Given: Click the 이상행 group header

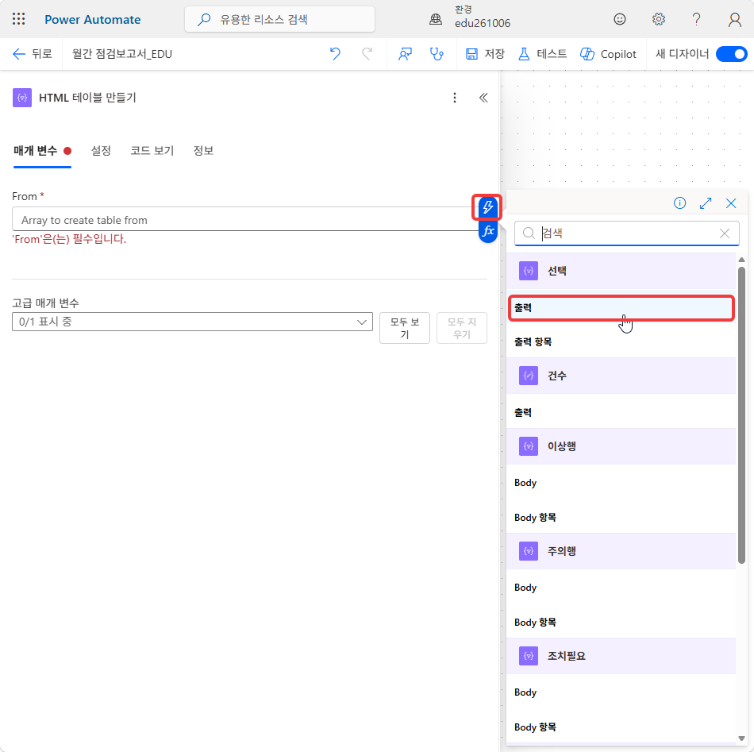Looking at the screenshot, I should [x=621, y=446].
